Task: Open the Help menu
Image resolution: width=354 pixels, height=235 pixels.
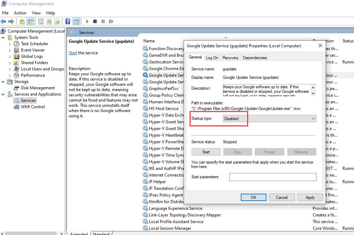Action: pyautogui.click(x=50, y=13)
